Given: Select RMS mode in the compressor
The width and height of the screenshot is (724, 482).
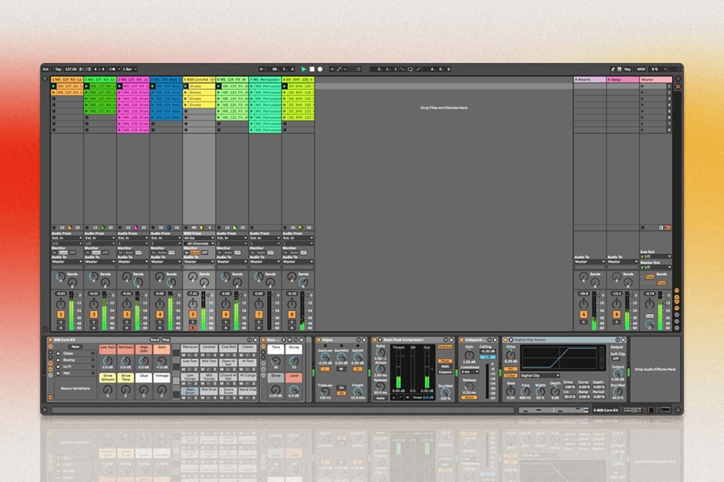Looking at the screenshot, I should 445,366.
